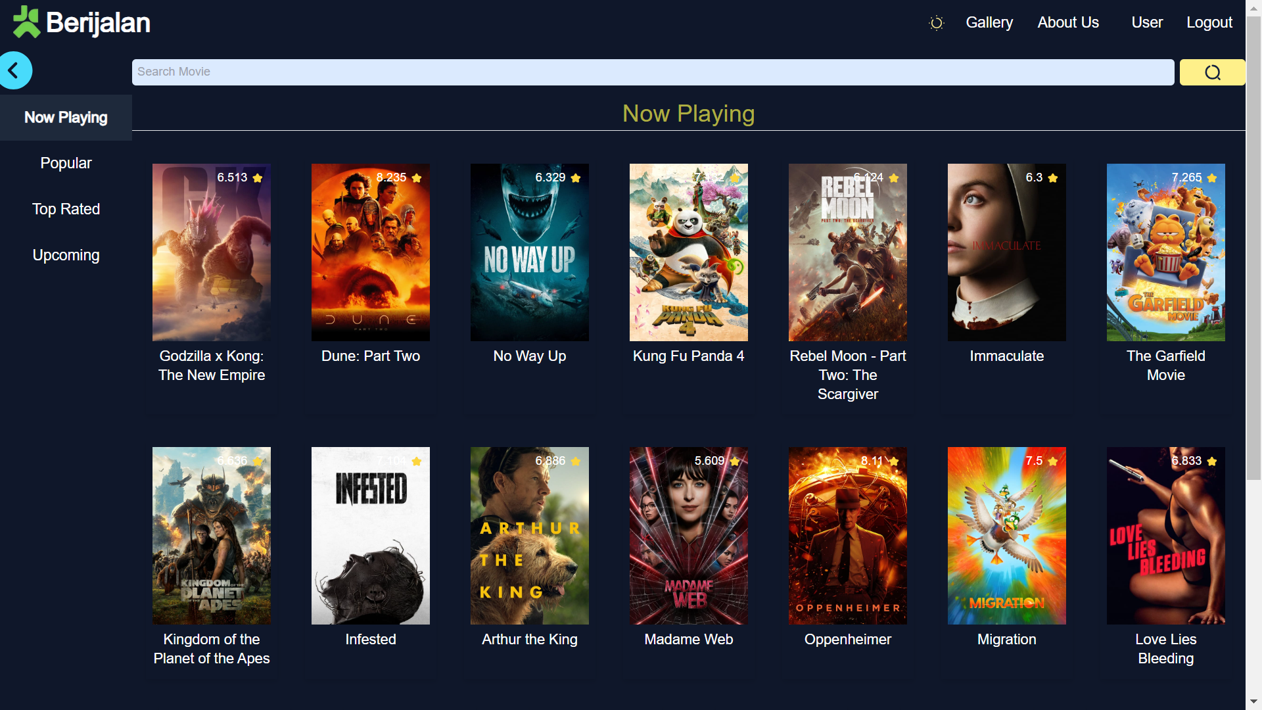The image size is (1262, 710).
Task: Click the scroll down arrow on page scrollbar
Action: coord(1254,702)
